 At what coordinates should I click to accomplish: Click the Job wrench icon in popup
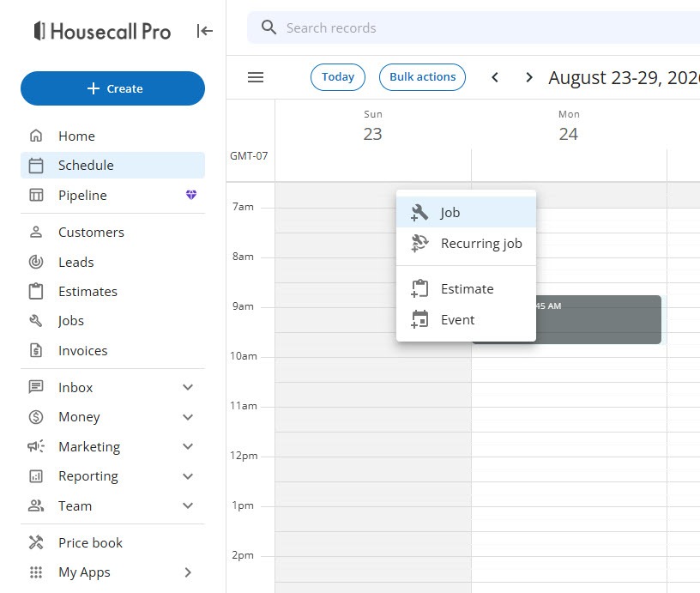pyautogui.click(x=419, y=213)
